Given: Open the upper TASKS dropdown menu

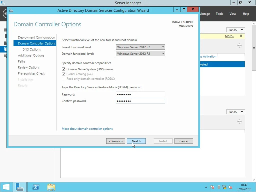Looking at the screenshot, I should click(x=235, y=29).
